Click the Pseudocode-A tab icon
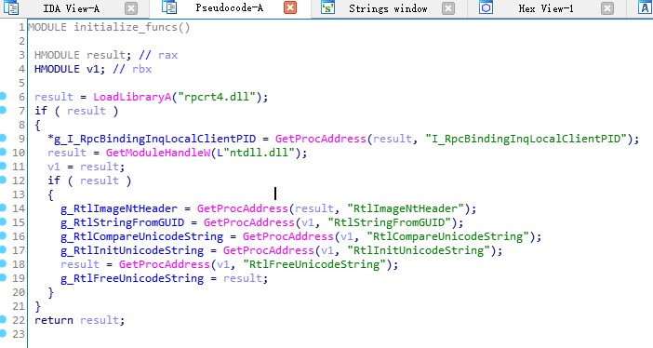The height and width of the screenshot is (348, 653). pos(169,7)
